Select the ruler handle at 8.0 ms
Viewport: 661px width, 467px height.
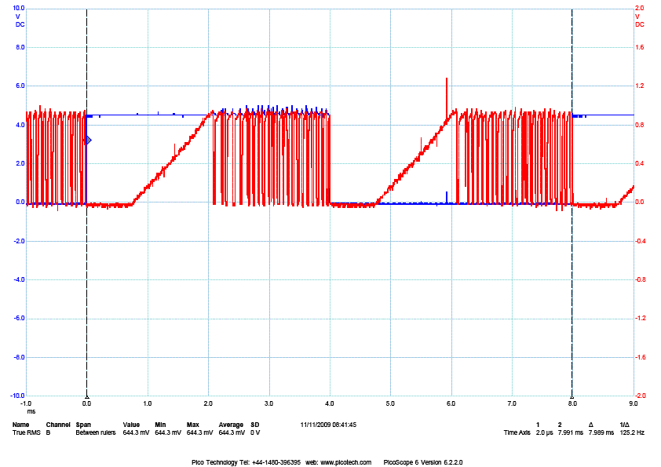[572, 397]
